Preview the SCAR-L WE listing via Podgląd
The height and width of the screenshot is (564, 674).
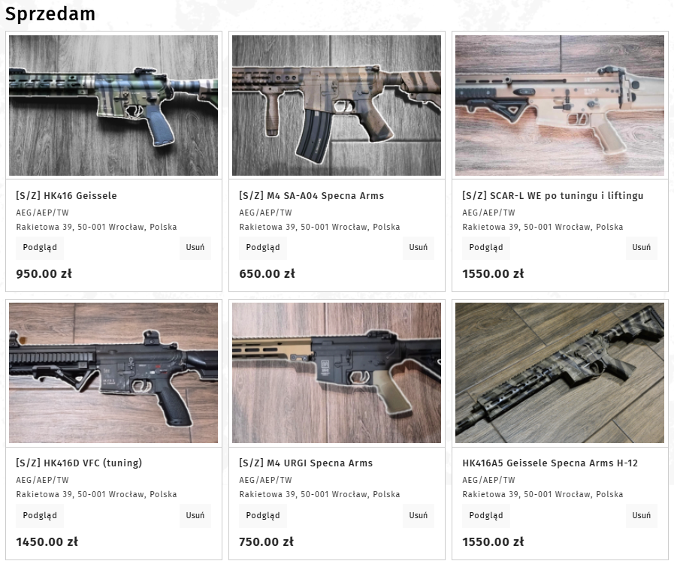tap(485, 248)
